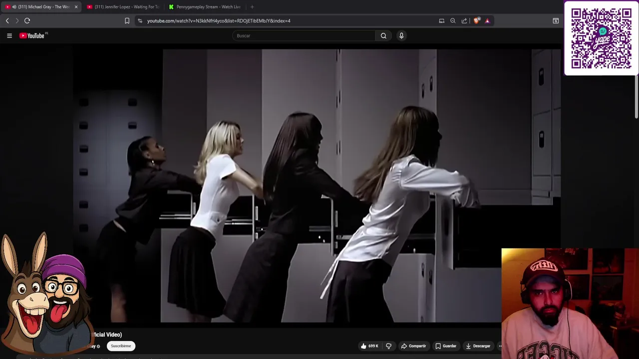This screenshot has width=639, height=359.
Task: Mute the Michael Gray tab audio icon
Action: (14, 7)
